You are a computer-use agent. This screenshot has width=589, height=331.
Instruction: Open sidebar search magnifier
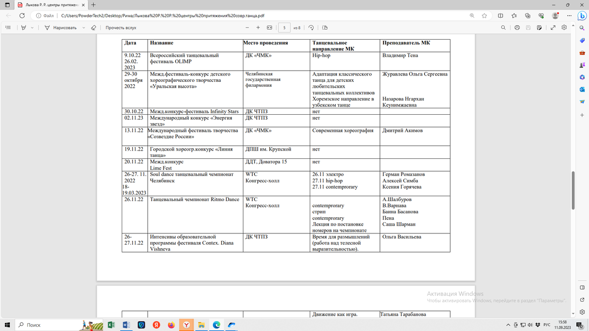(x=582, y=29)
